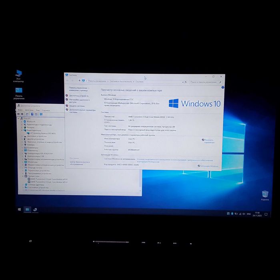The height and width of the screenshot is (280, 280).
Task: Click the Back arrow in System window
Action: pos(67,80)
